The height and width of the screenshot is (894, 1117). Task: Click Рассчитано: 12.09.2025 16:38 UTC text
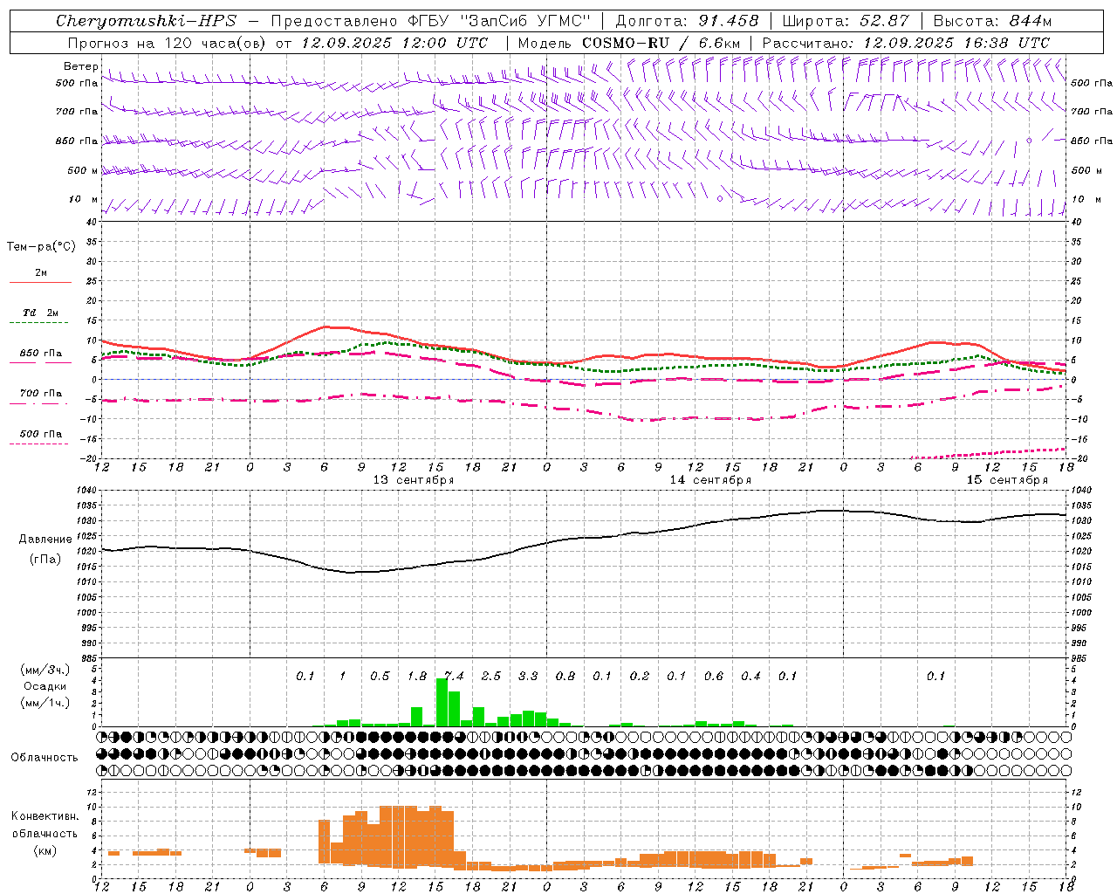pyautogui.click(x=906, y=43)
